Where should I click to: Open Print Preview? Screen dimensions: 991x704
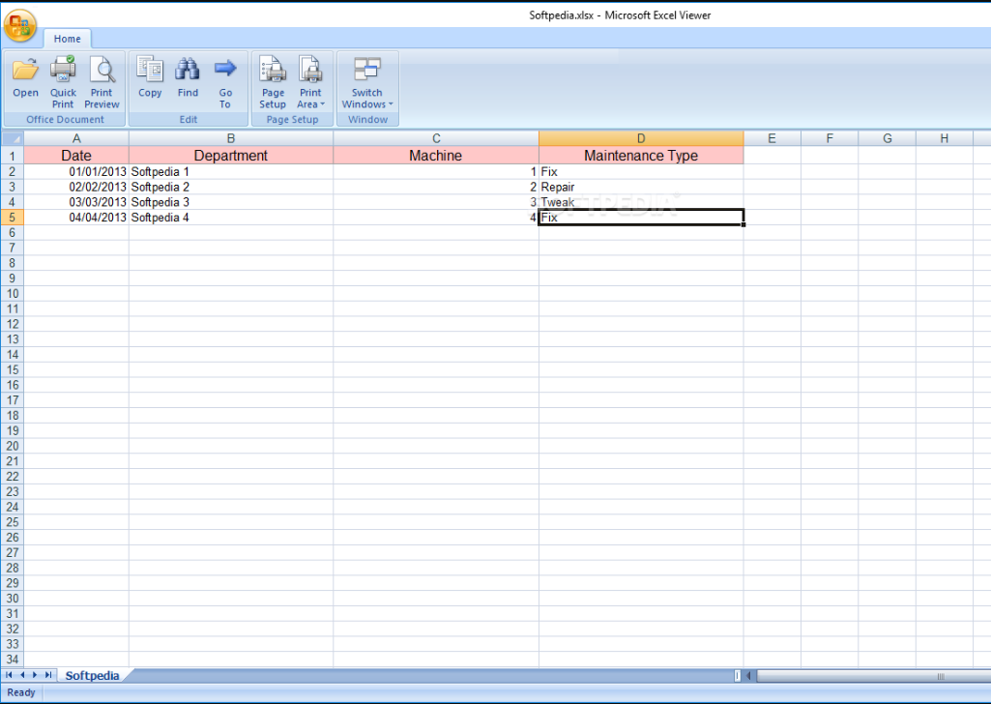tap(102, 78)
